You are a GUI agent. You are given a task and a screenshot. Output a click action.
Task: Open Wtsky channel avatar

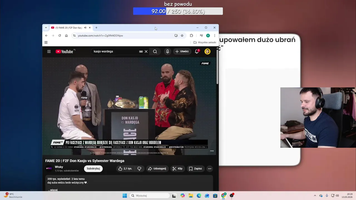[x=49, y=169]
